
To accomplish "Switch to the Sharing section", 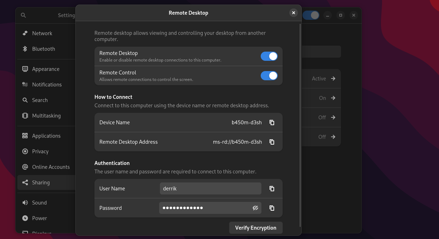I will pyautogui.click(x=40, y=182).
